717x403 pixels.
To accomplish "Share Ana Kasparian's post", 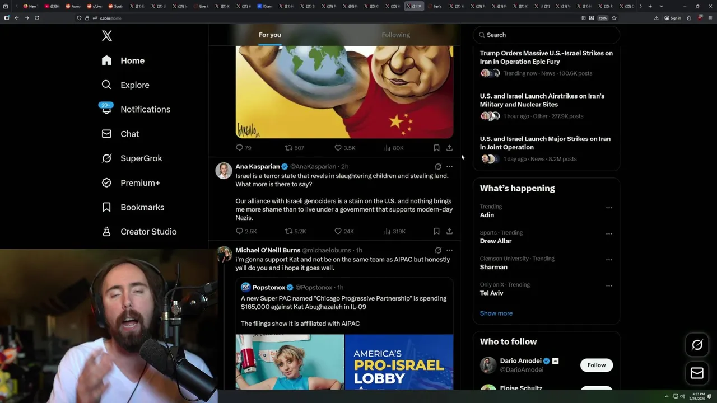I will 449,231.
